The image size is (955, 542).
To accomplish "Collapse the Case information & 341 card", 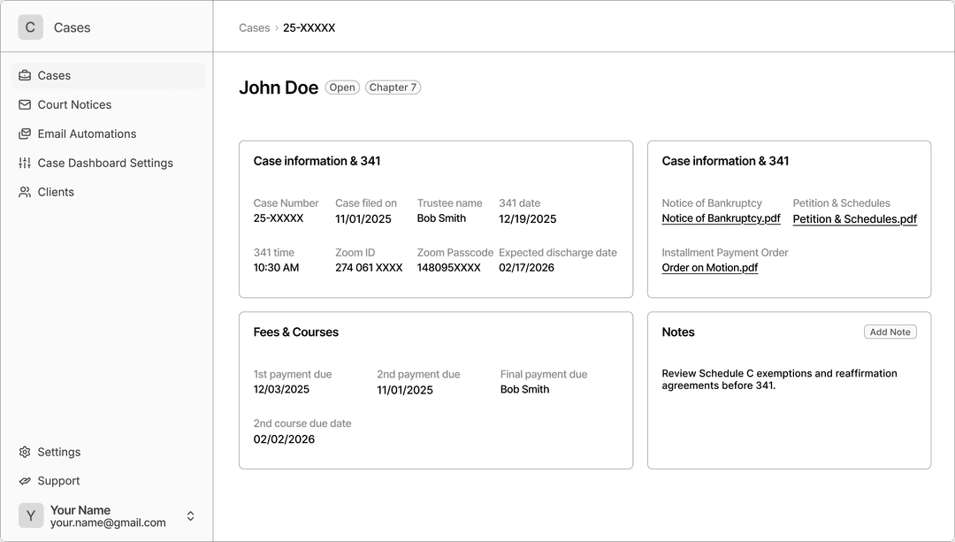I will tap(317, 161).
